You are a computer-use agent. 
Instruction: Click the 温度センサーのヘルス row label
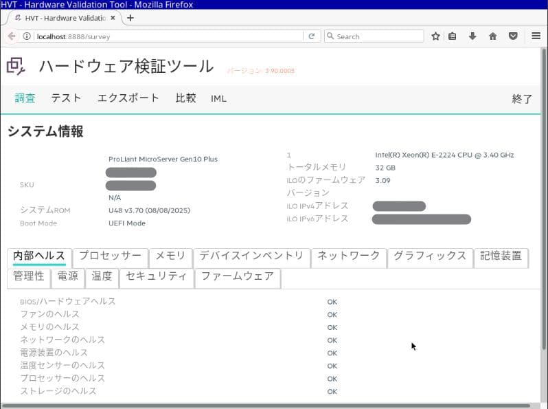(62, 366)
